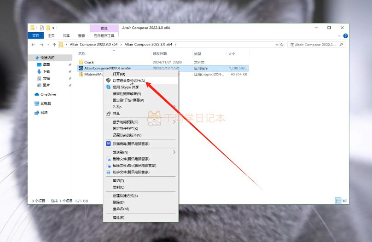Click the properties icon in quick access toolbar
The width and height of the screenshot is (372, 242).
point(42,28)
